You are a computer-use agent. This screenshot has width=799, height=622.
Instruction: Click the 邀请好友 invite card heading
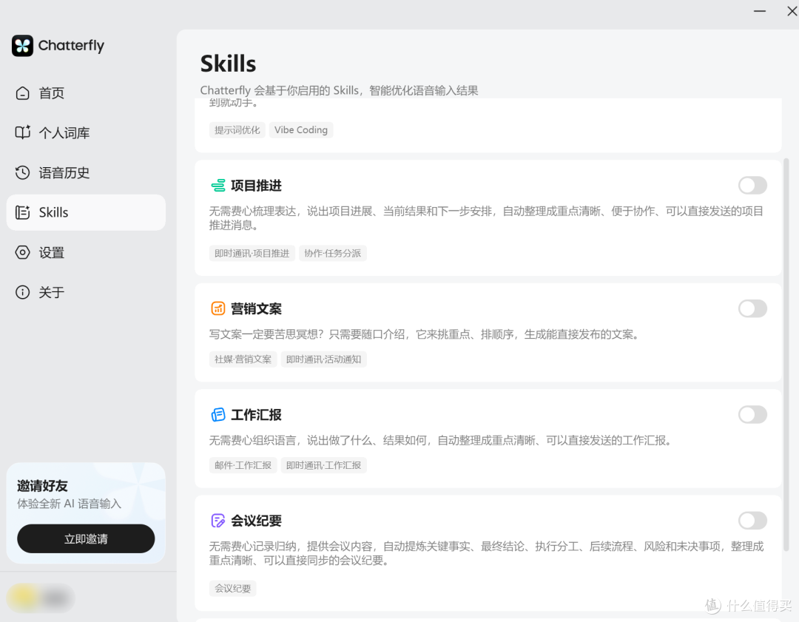click(x=42, y=485)
